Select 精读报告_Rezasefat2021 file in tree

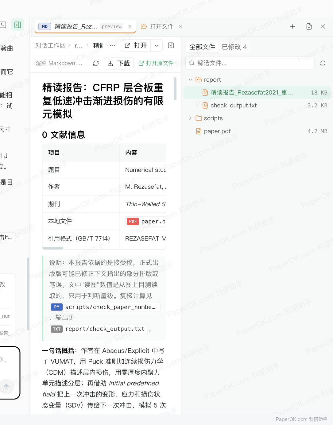click(257, 92)
